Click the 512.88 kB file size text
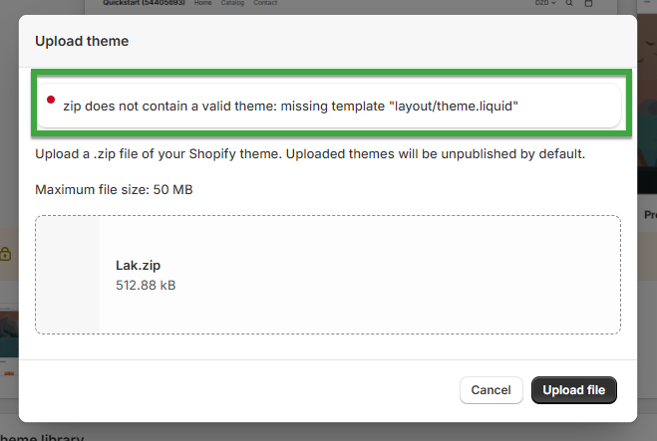The image size is (657, 441). 146,286
